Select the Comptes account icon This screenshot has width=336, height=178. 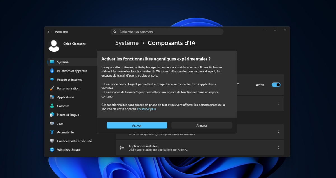click(52, 106)
